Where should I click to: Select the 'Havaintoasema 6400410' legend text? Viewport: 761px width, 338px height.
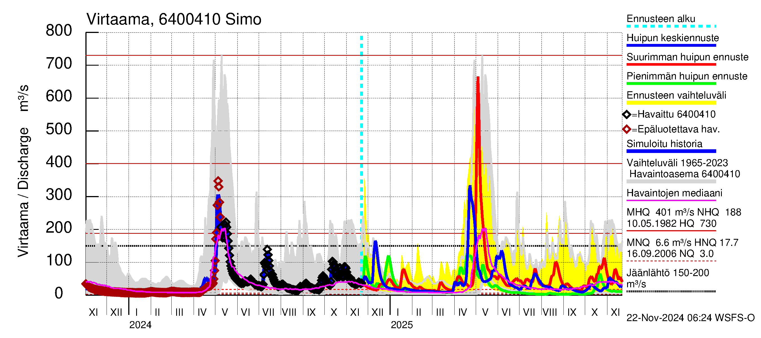pyautogui.click(x=685, y=174)
